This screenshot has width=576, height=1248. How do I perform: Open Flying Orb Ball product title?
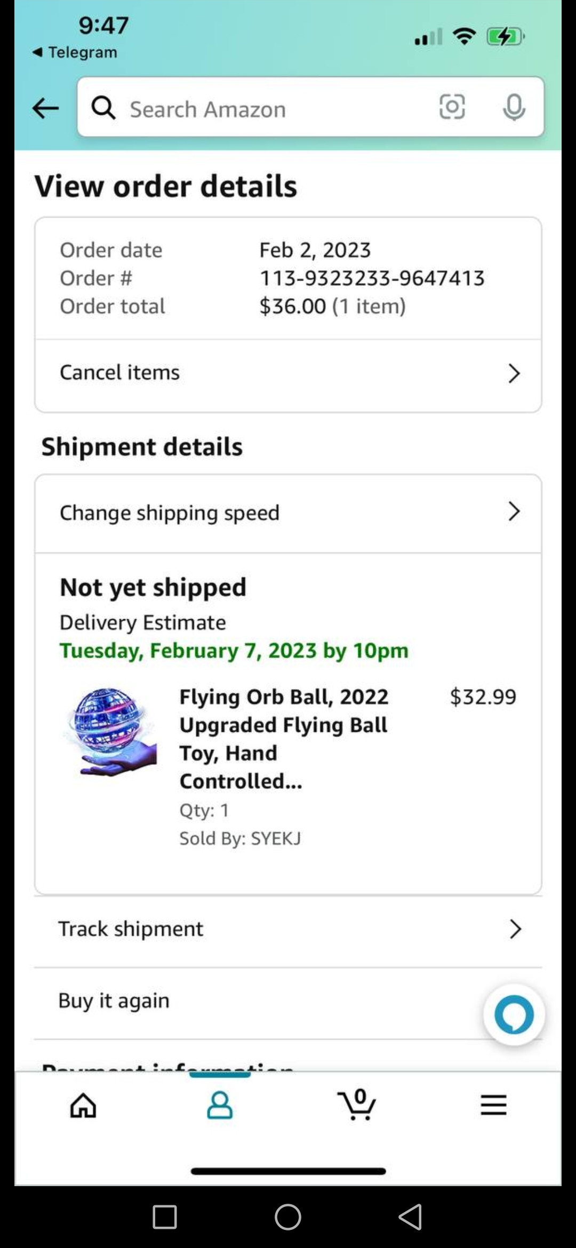coord(284,739)
